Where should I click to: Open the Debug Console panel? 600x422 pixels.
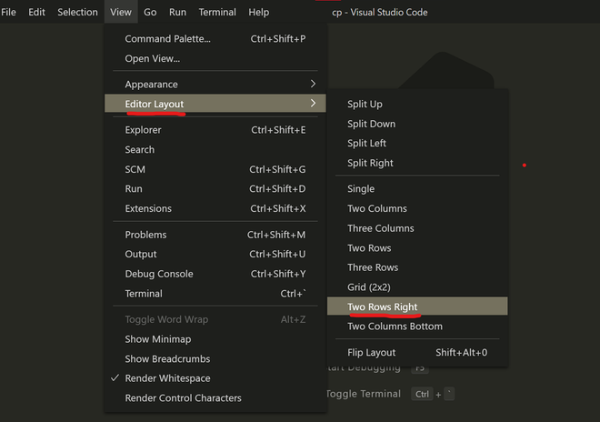(215, 274)
